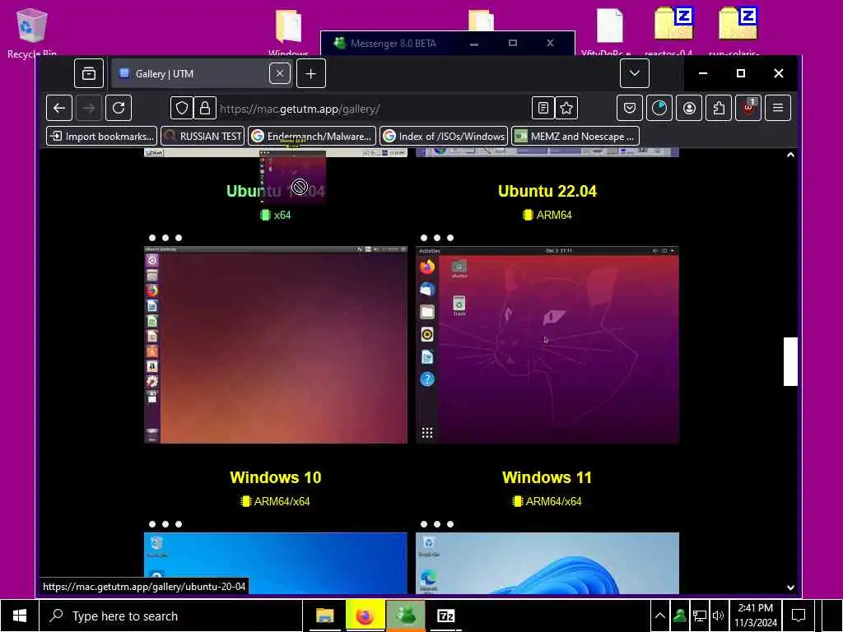Click ARM64 label under Ubuntu 22.04
The width and height of the screenshot is (843, 632).
547,215
